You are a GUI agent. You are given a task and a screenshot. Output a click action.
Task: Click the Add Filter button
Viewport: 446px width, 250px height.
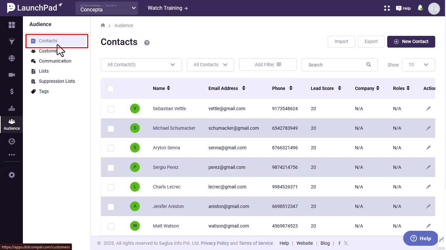(x=268, y=65)
